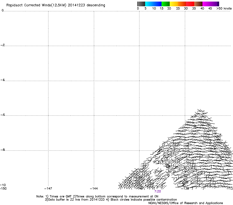This screenshot has width=233, height=205.
Task: Click the longitude label '-147'
Action: tap(48, 189)
